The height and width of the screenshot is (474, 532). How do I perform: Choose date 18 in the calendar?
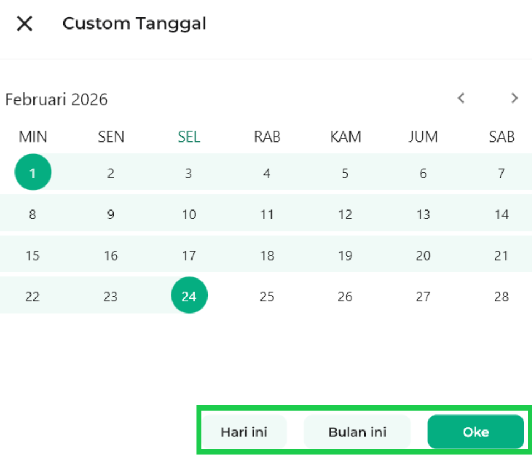[267, 256]
